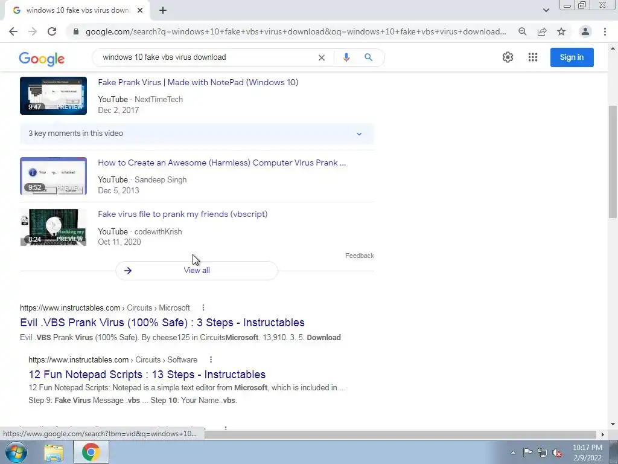
Task: Submit search with magnifier icon
Action: 369,57
